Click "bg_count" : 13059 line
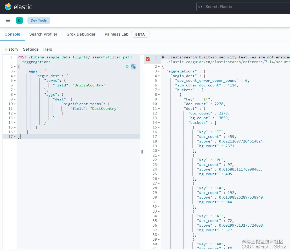This screenshot has height=251, width=290. (x=209, y=118)
